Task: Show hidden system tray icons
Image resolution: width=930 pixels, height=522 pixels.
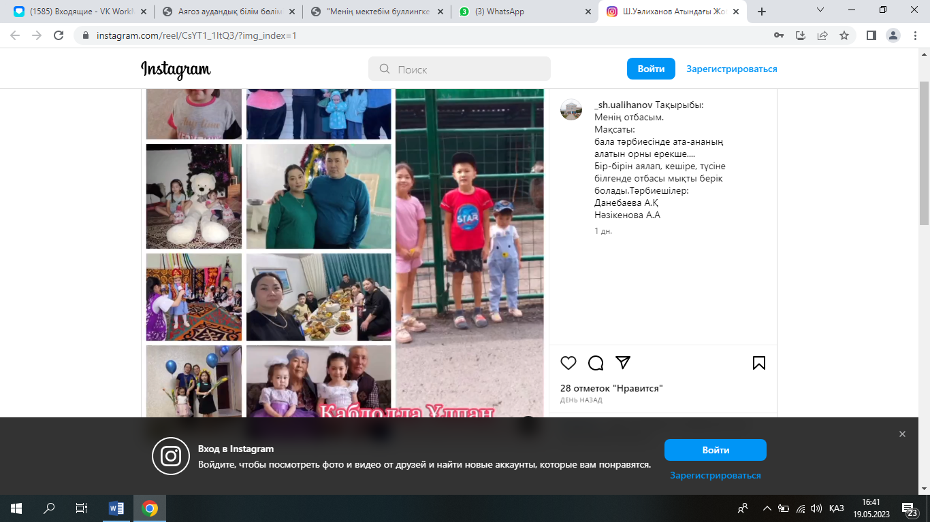Action: (767, 508)
